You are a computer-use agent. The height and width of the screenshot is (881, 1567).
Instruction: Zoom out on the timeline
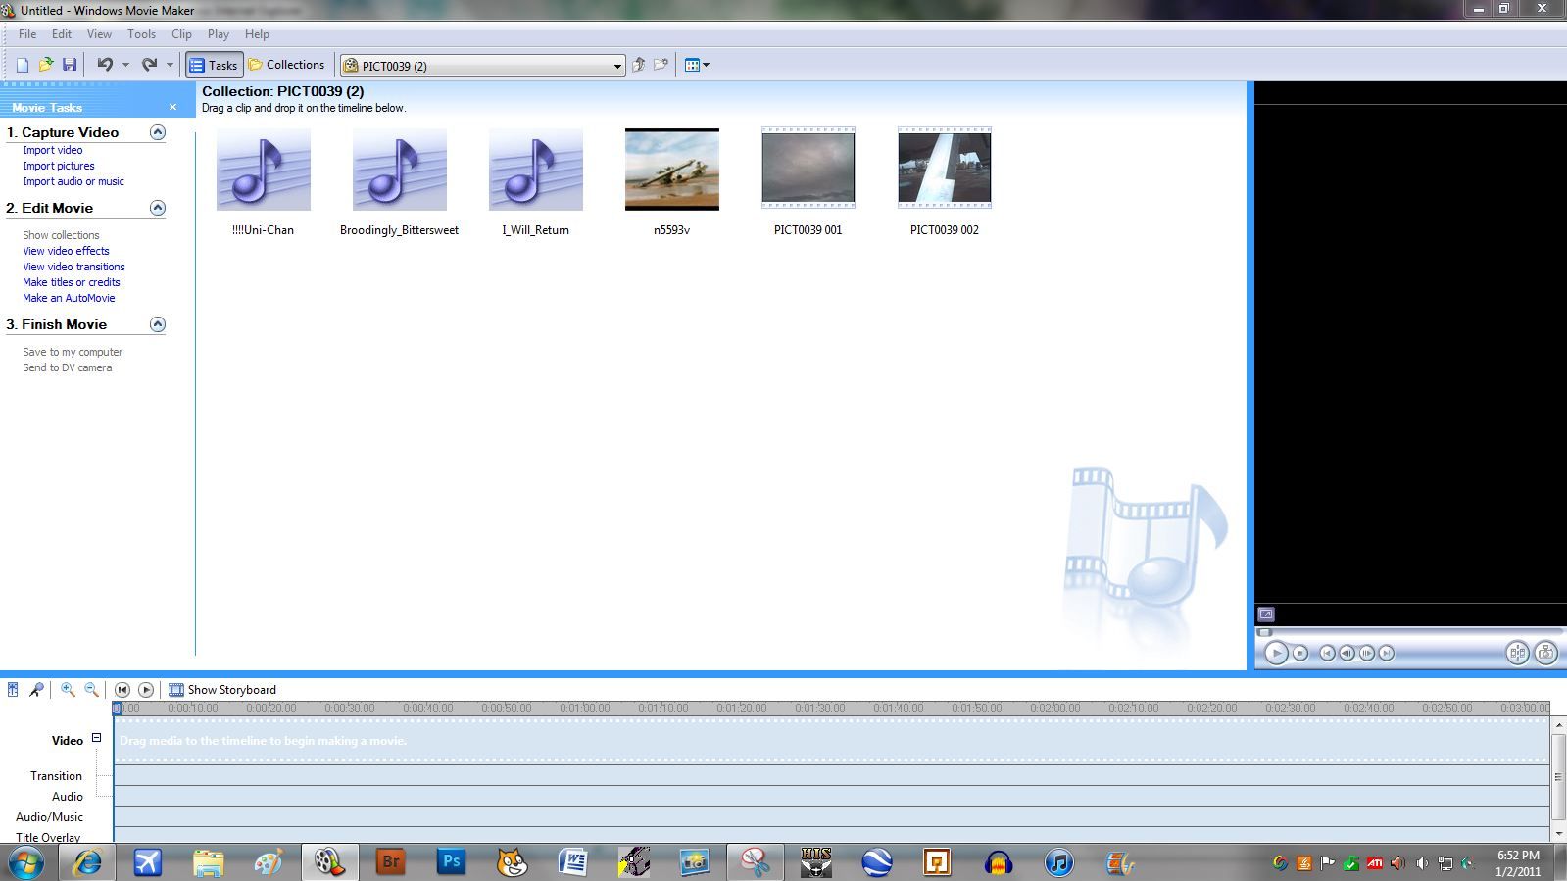pyautogui.click(x=91, y=690)
